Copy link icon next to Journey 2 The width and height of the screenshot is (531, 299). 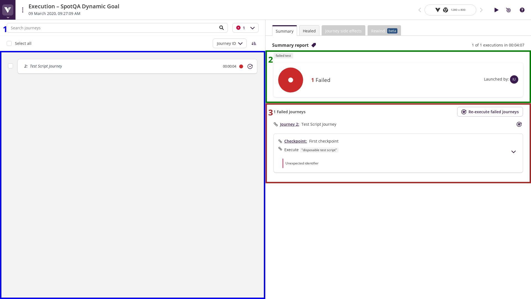pyautogui.click(x=276, y=124)
